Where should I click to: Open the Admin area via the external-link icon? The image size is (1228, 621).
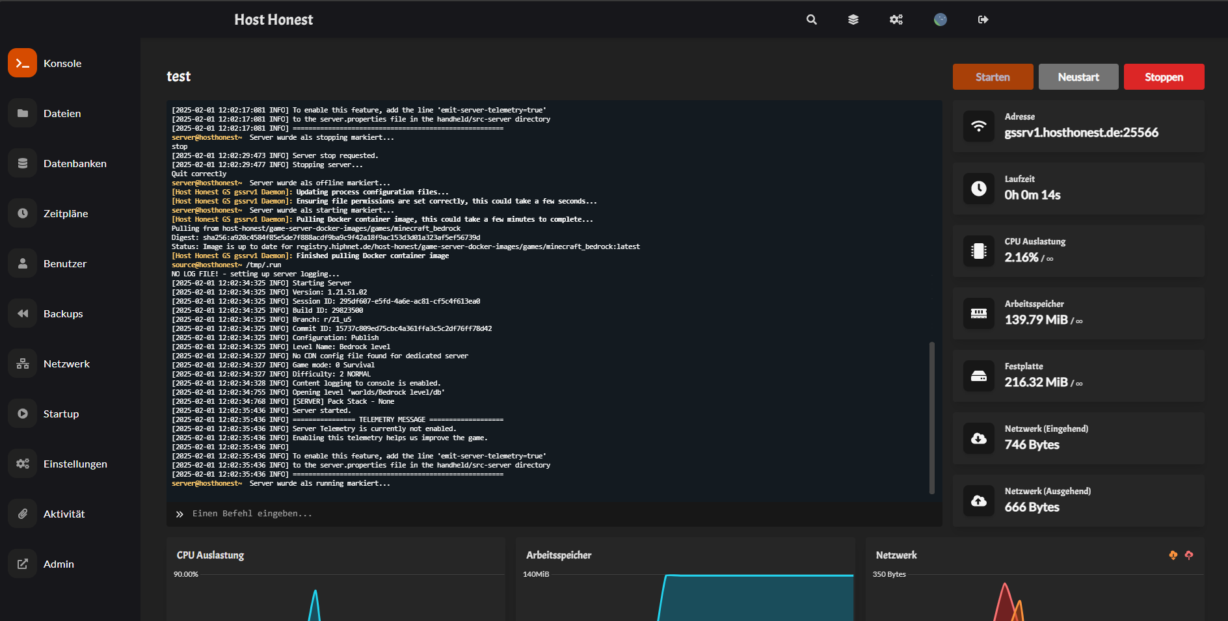point(22,563)
